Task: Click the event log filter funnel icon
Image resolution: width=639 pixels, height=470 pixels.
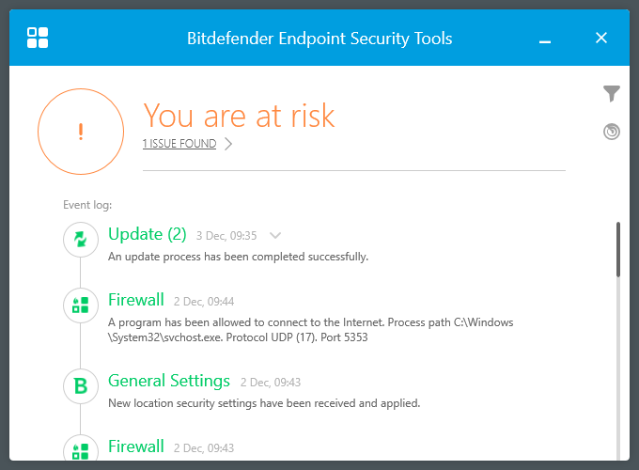Action: pos(612,93)
